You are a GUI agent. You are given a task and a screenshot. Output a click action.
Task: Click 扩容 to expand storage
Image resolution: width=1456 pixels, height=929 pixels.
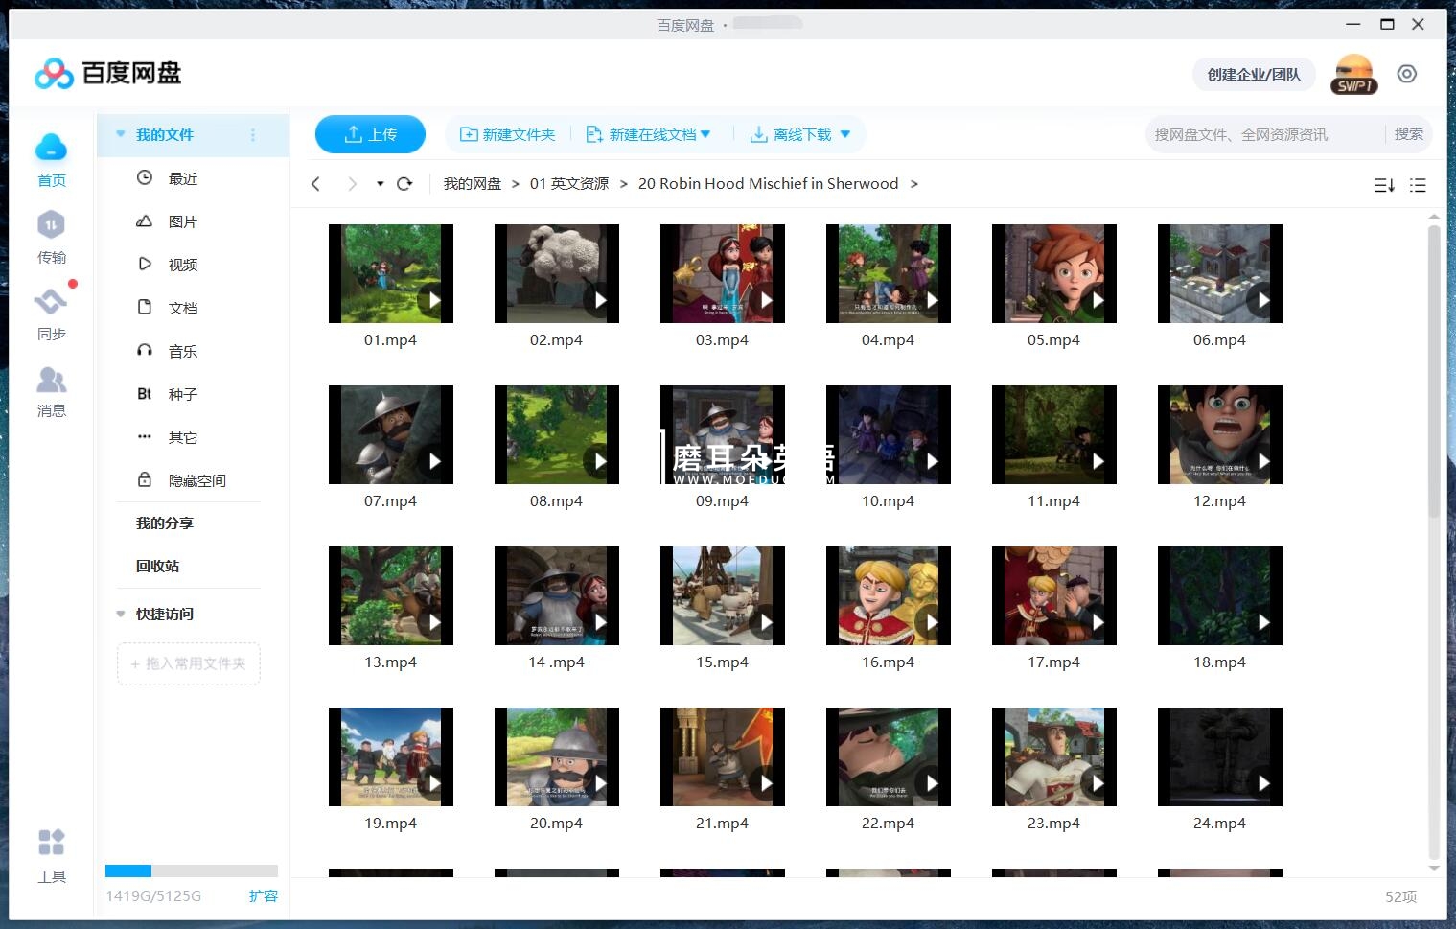click(x=263, y=895)
